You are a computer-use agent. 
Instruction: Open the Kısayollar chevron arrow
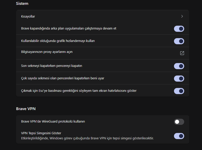(182, 16)
